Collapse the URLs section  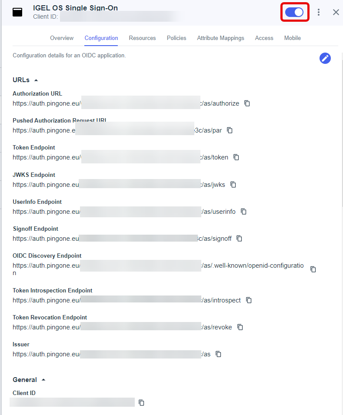click(x=36, y=80)
